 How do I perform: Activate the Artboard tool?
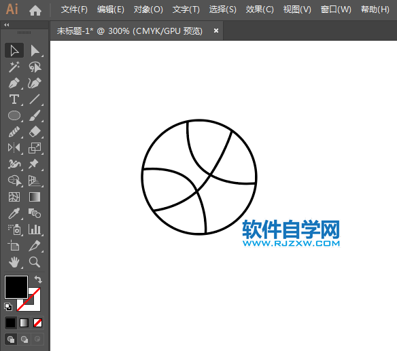pos(14,246)
